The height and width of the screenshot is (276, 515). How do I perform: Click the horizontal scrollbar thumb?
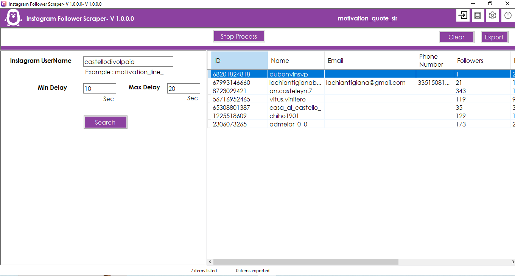[x=306, y=262]
